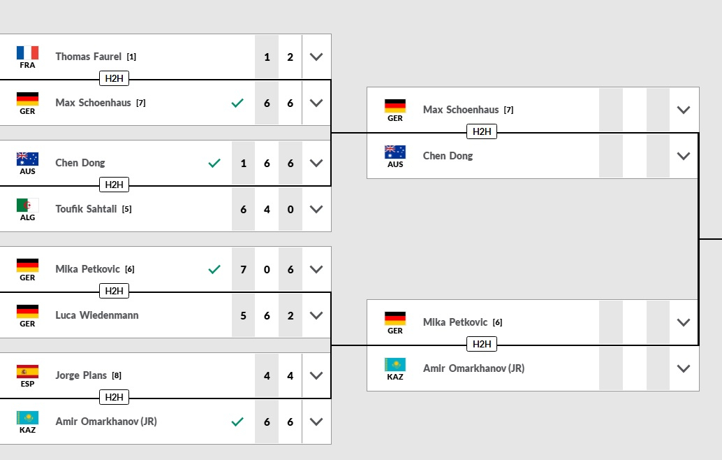Click the Algerian flag next to Toufik Sahtali
The height and width of the screenshot is (460, 722).
click(x=28, y=206)
